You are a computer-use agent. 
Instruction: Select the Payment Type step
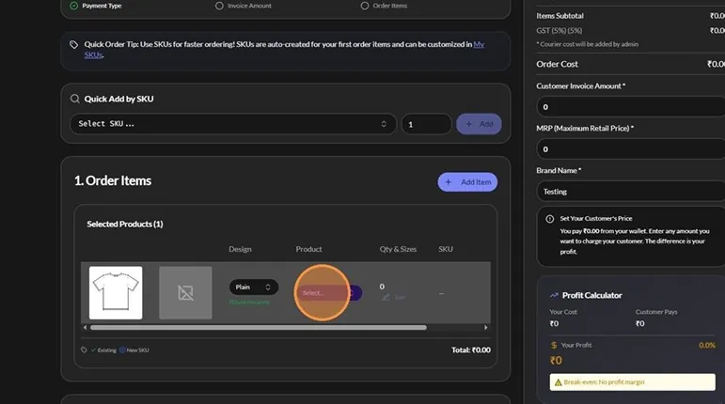click(x=96, y=6)
